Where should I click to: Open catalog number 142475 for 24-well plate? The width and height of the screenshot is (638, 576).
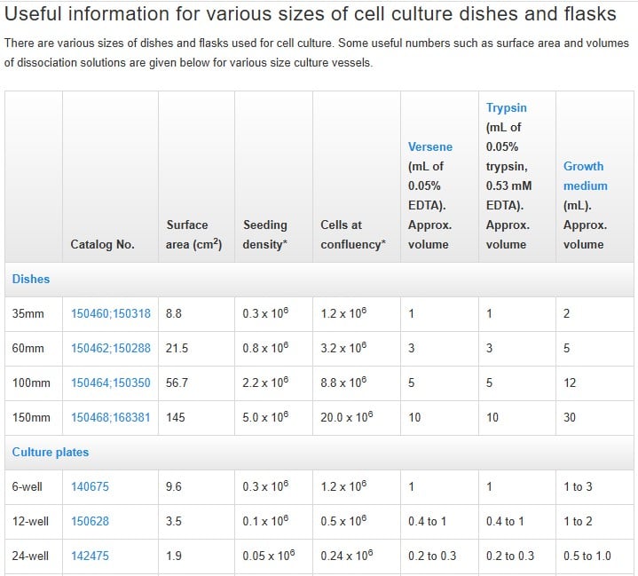click(x=90, y=556)
